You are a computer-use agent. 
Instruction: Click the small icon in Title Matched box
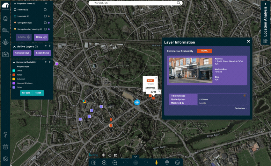click(x=245, y=95)
